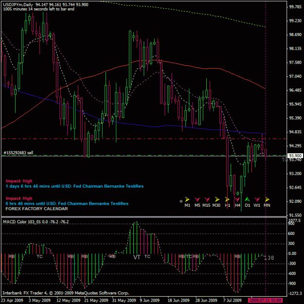
Task: Click the highlighted red date label 2009.07.21
Action: tap(265, 300)
